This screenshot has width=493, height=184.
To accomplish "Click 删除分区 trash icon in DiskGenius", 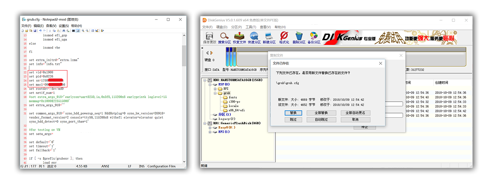I will 299,38.
